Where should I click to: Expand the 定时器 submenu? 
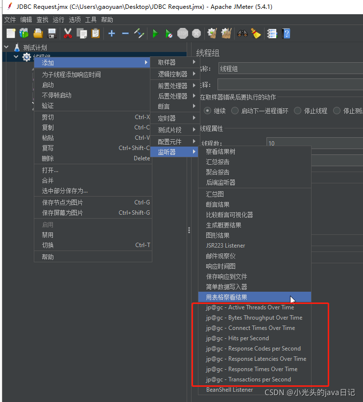pos(174,118)
